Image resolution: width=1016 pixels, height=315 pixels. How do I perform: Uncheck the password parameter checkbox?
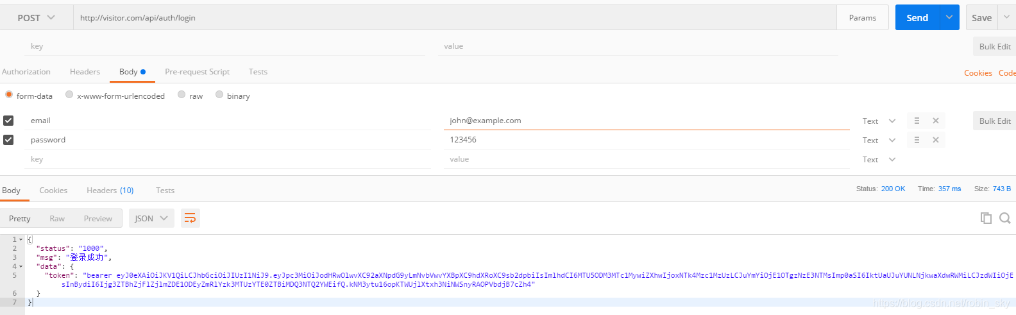coord(8,139)
